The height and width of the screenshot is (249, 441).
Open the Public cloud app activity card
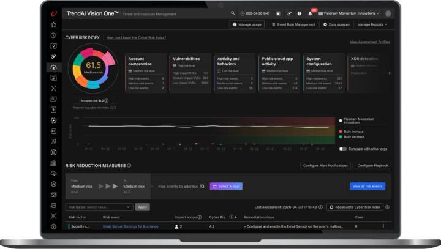279,73
